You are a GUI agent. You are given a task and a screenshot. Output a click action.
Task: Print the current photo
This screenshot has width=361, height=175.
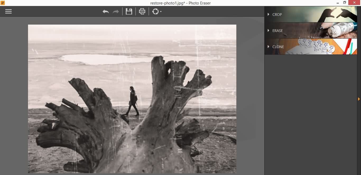142,11
